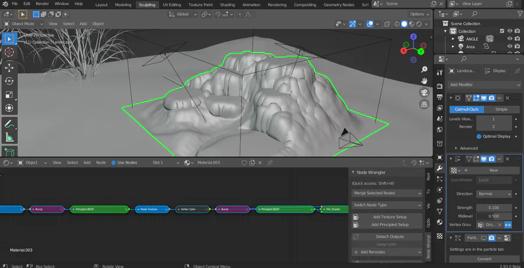Open the Object Data properties tab

440,211
